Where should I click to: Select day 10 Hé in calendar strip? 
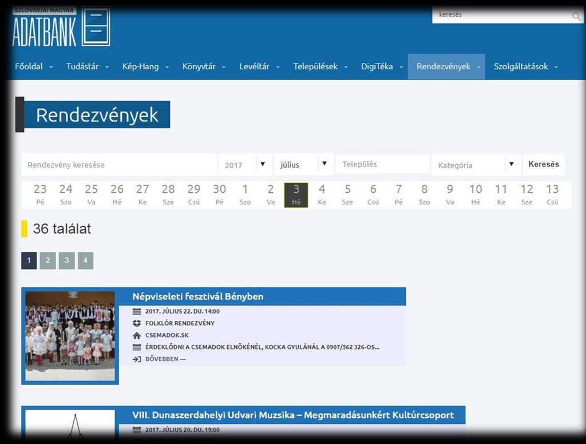(476, 195)
